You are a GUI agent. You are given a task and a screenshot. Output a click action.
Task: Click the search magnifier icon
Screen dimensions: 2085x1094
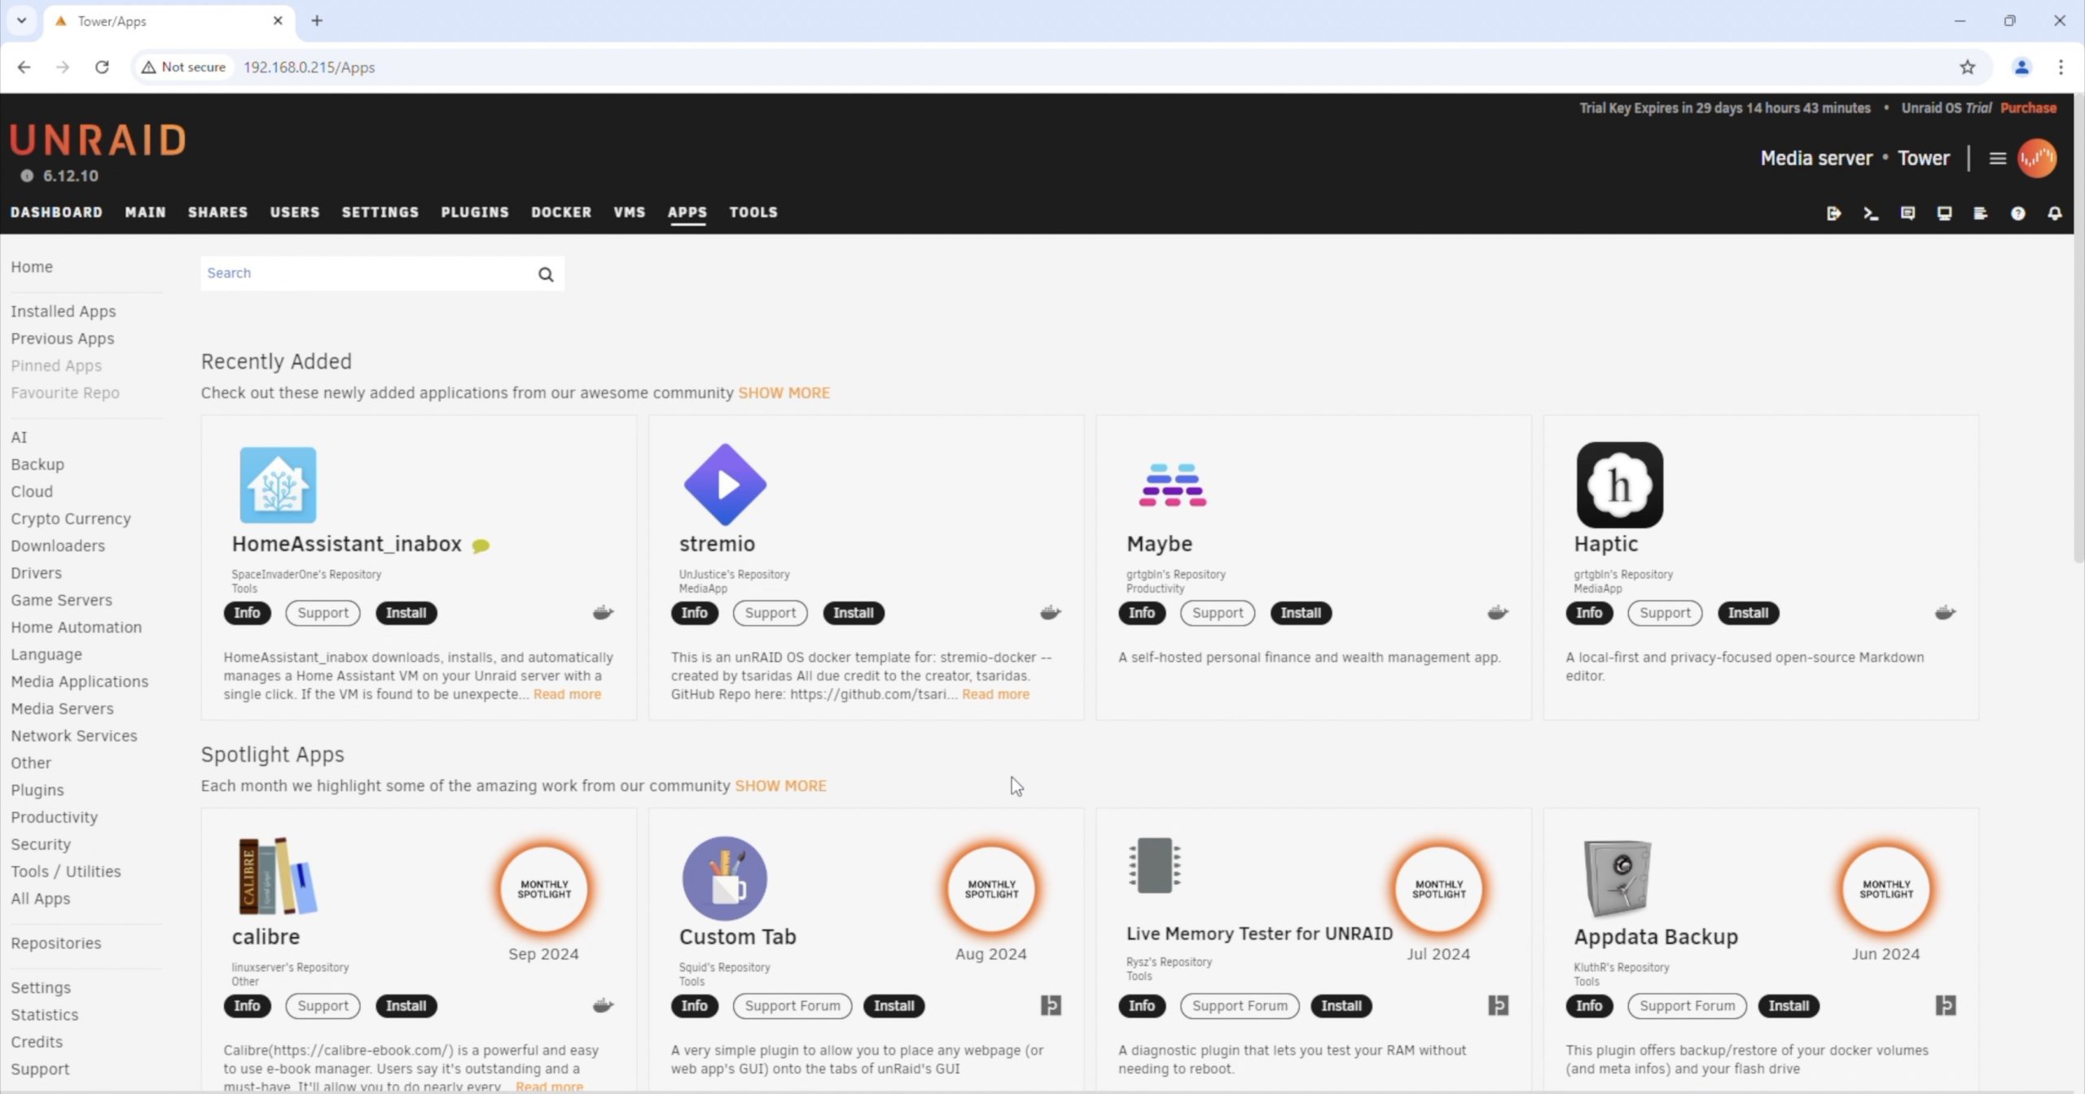[546, 274]
